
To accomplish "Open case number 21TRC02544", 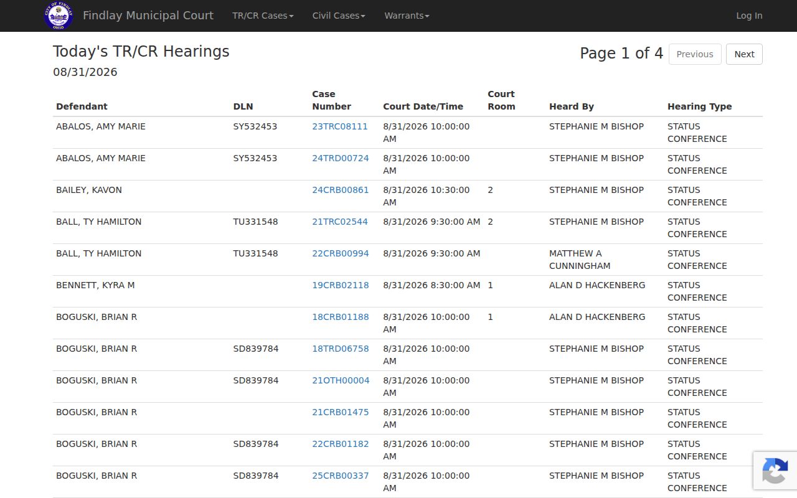I will 340,222.
